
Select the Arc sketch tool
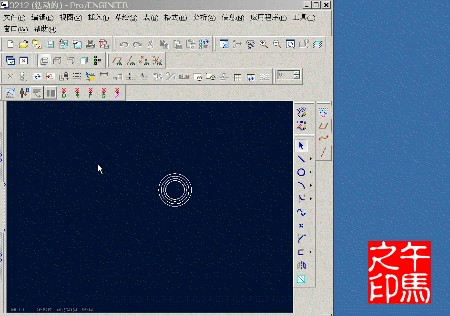[301, 186]
